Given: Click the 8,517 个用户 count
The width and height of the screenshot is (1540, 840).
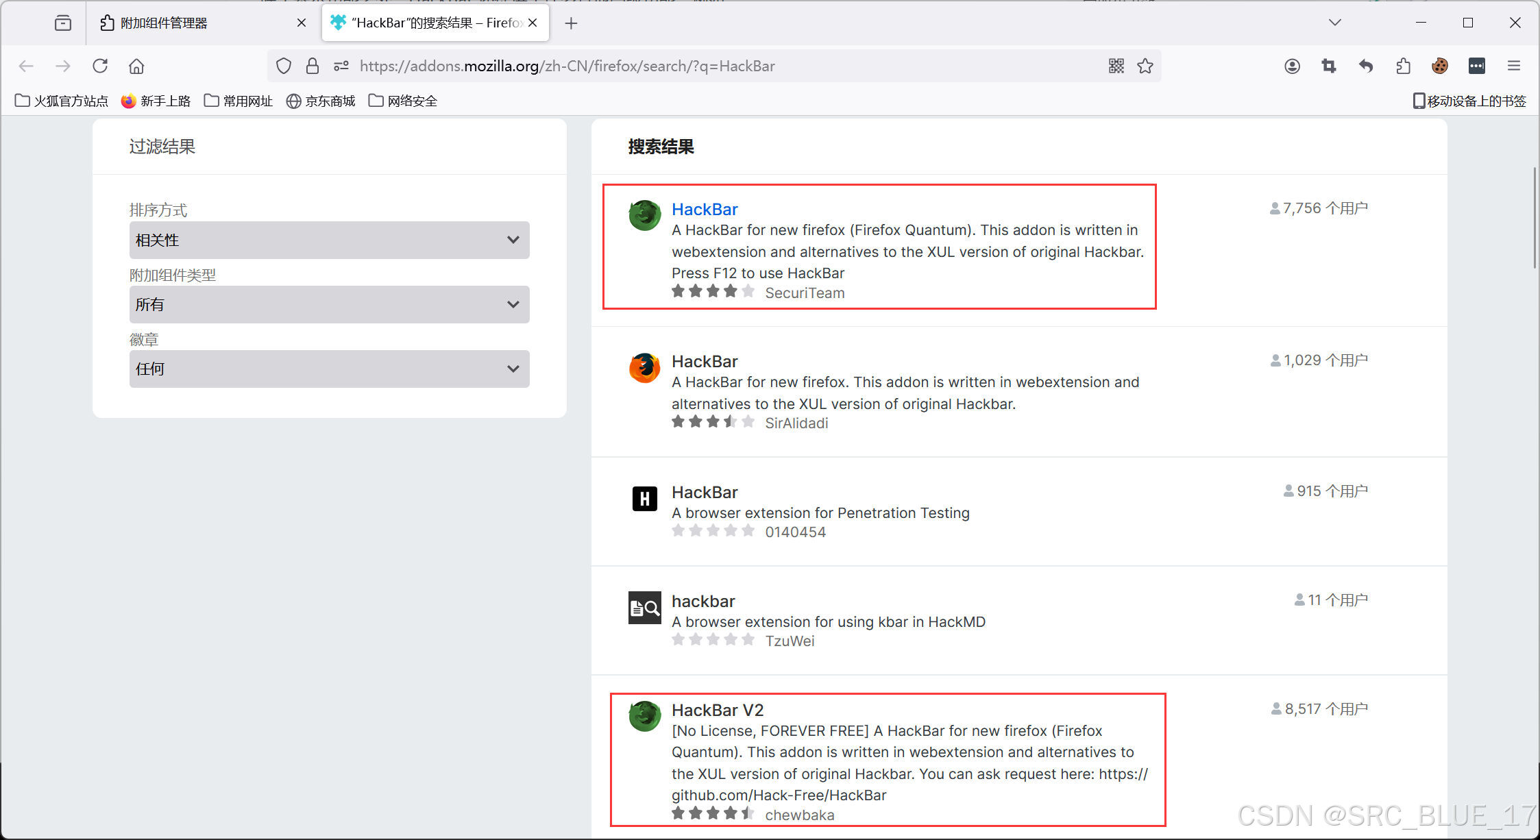Looking at the screenshot, I should click(x=1319, y=708).
